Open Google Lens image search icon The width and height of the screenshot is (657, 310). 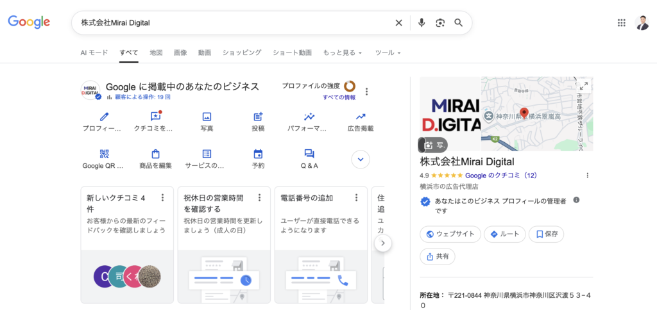pos(440,23)
